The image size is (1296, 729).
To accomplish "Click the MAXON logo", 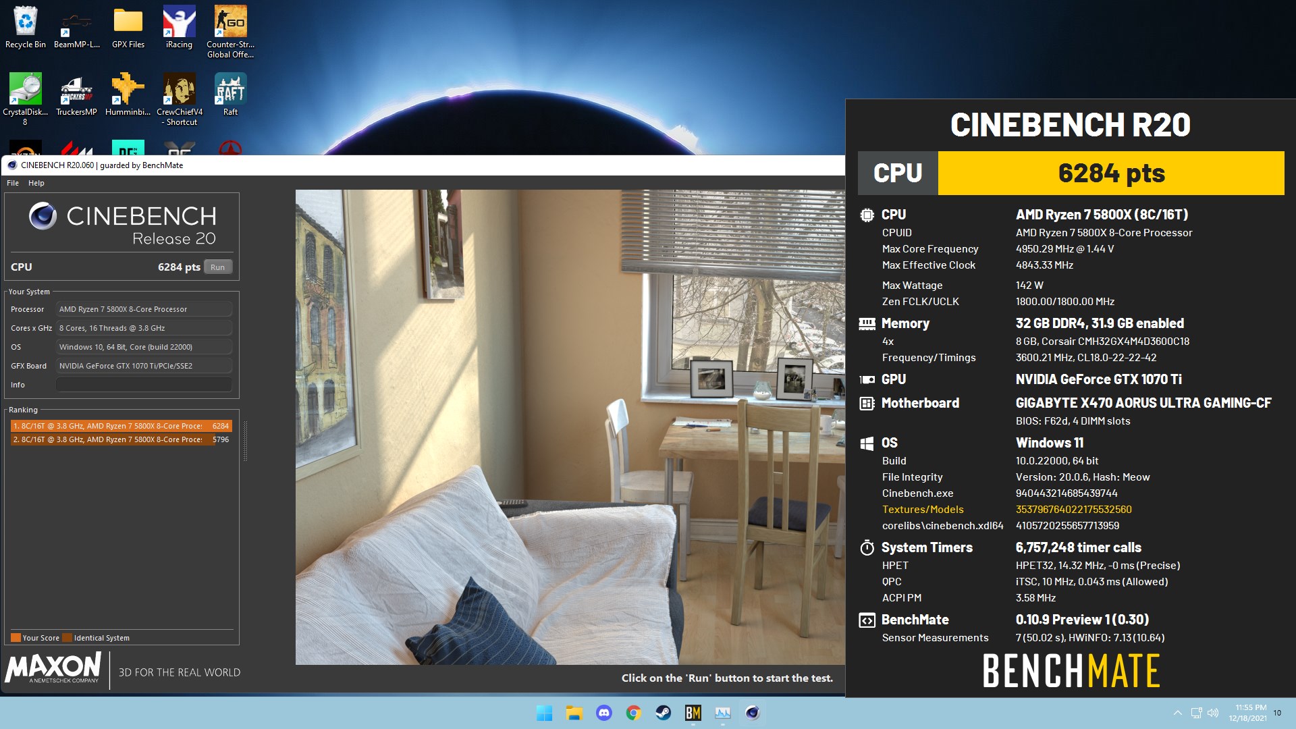I will pyautogui.click(x=54, y=668).
